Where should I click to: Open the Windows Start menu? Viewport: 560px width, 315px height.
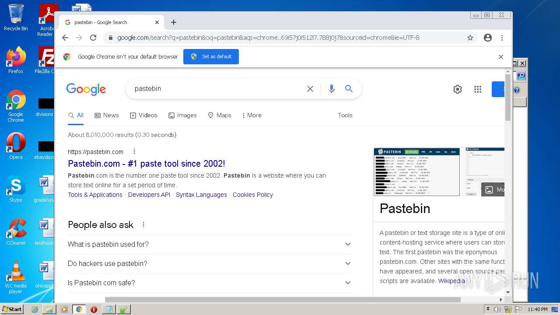(12, 309)
